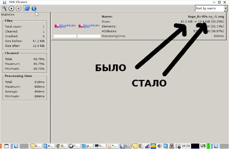Switch to the SVG Cleaner taskbar button
This screenshot has width=229, height=149.
pos(125,146)
